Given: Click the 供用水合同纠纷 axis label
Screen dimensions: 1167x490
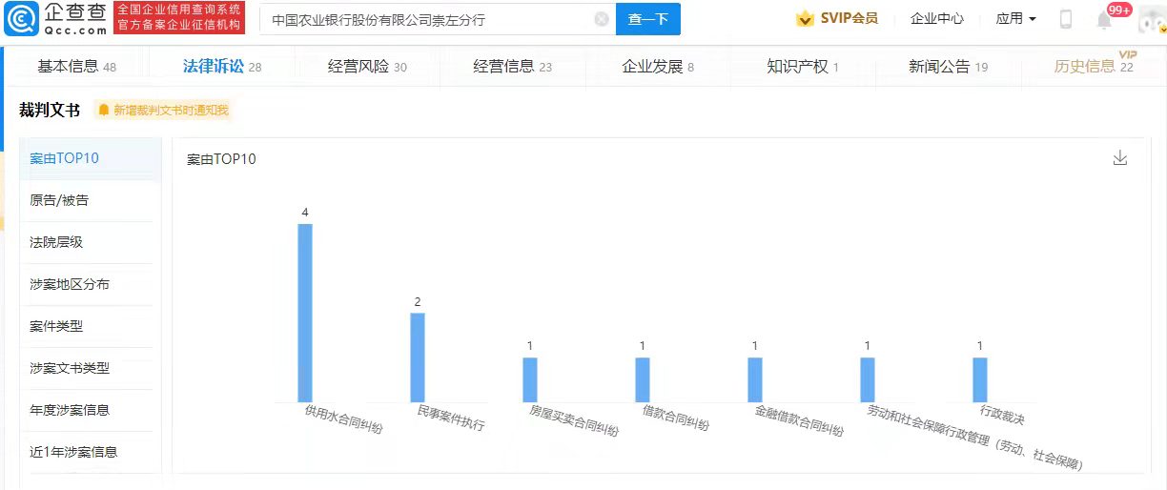Looking at the screenshot, I should click(x=344, y=419).
